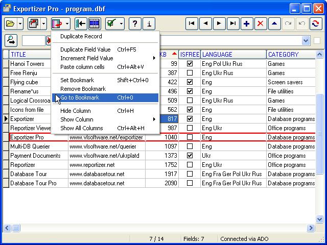The image size is (327, 245).
Task: Click the add record plus icon
Action: tap(247, 23)
